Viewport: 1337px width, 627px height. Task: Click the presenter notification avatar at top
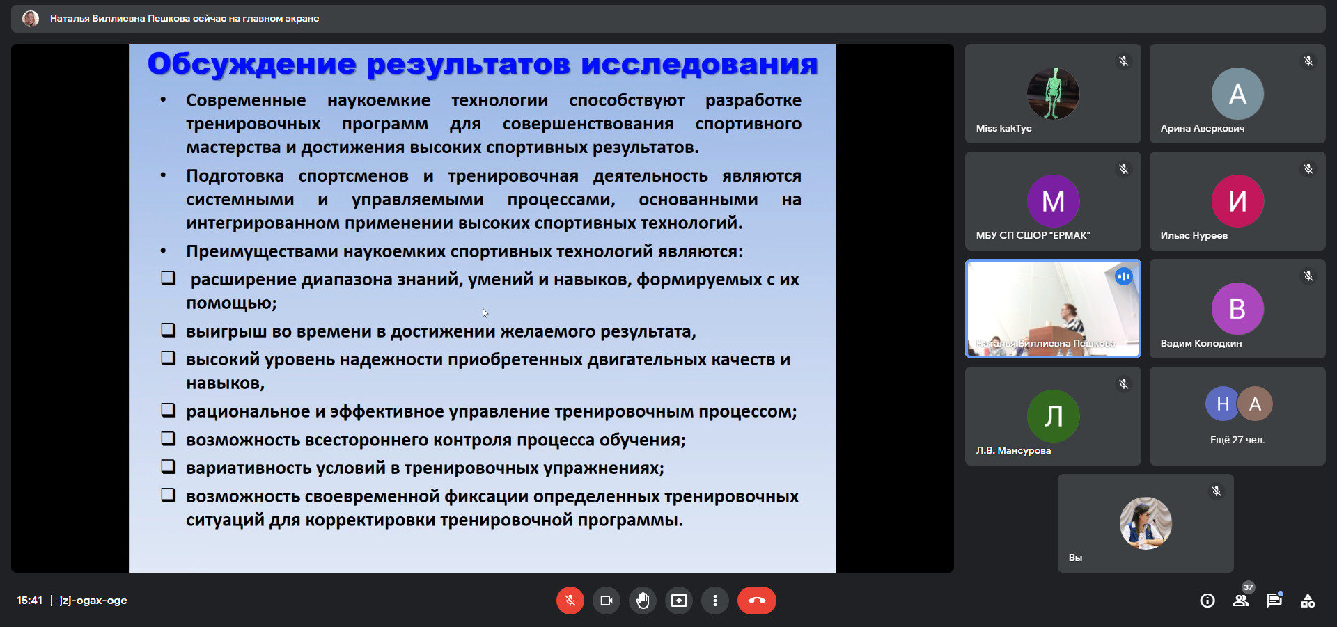click(x=31, y=19)
